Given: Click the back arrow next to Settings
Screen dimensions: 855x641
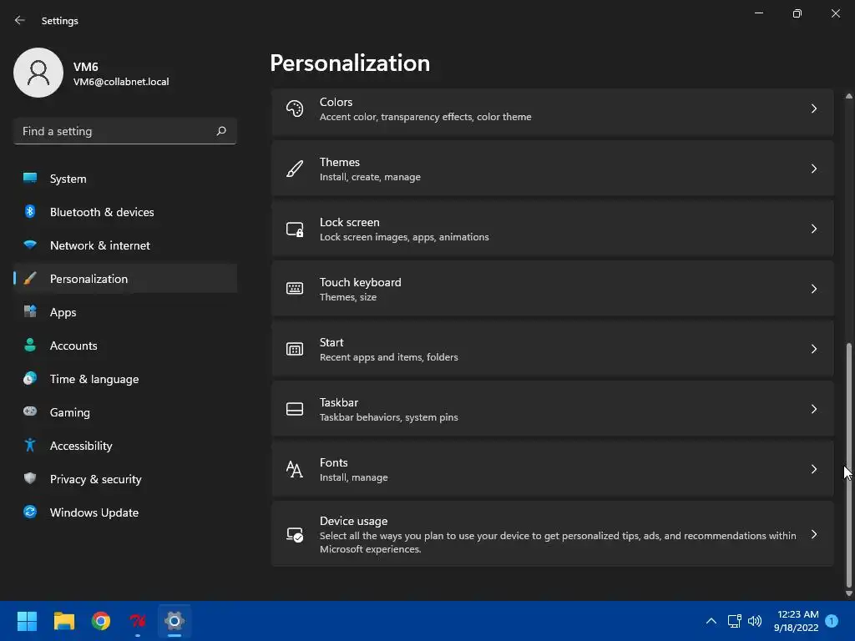Looking at the screenshot, I should pyautogui.click(x=20, y=20).
